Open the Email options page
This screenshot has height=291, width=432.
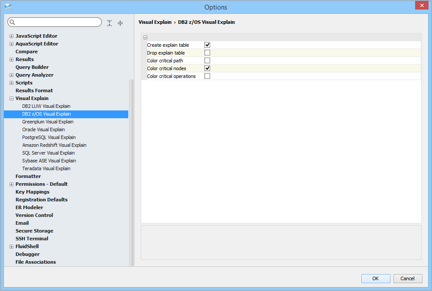pos(22,223)
